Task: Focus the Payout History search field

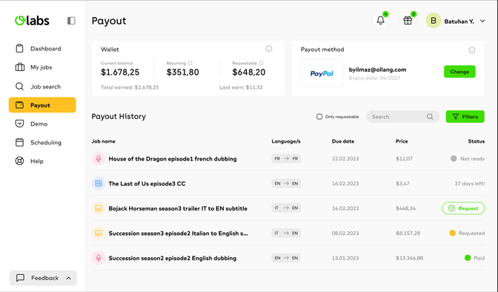Action: coord(402,117)
